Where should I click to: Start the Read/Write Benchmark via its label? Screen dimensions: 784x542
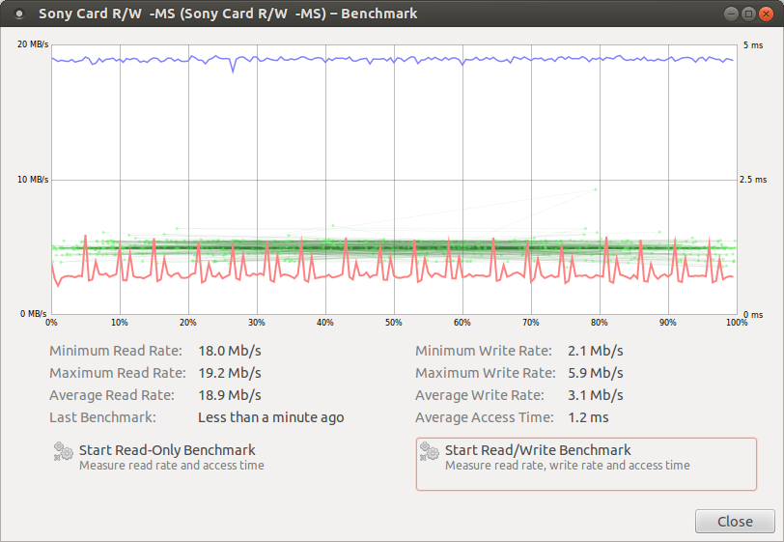[x=538, y=450]
